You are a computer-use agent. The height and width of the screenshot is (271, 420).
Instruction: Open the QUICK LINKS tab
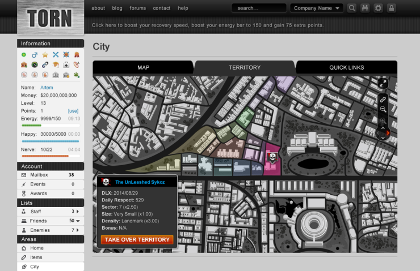[346, 67]
